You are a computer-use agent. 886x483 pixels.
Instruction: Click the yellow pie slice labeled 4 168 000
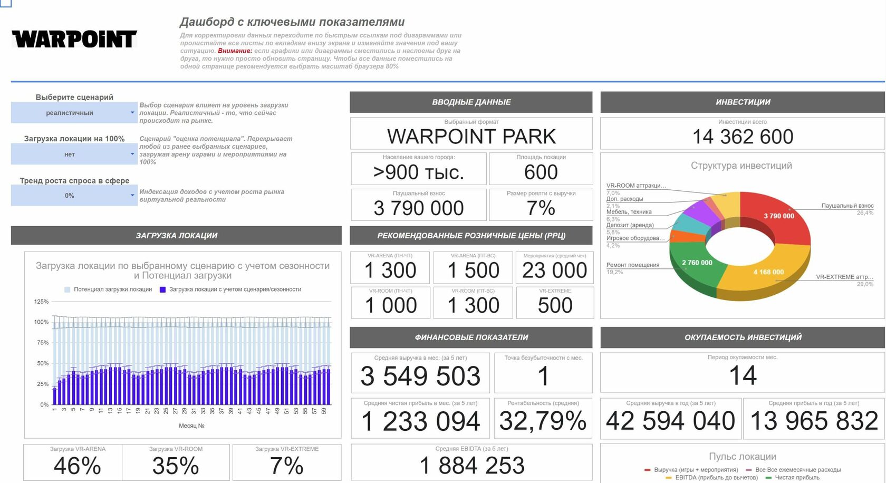[768, 272]
